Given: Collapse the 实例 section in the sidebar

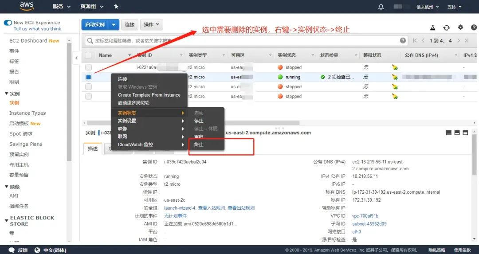Looking at the screenshot, I should click(7, 94).
